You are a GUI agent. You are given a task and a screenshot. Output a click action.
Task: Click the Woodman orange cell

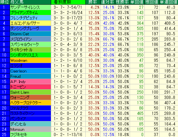[x=30, y=60]
